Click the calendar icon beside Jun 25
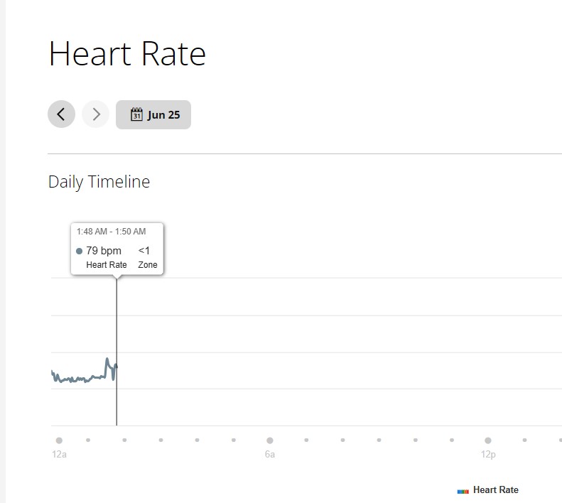Screen dimensions: 562x503 [136, 114]
